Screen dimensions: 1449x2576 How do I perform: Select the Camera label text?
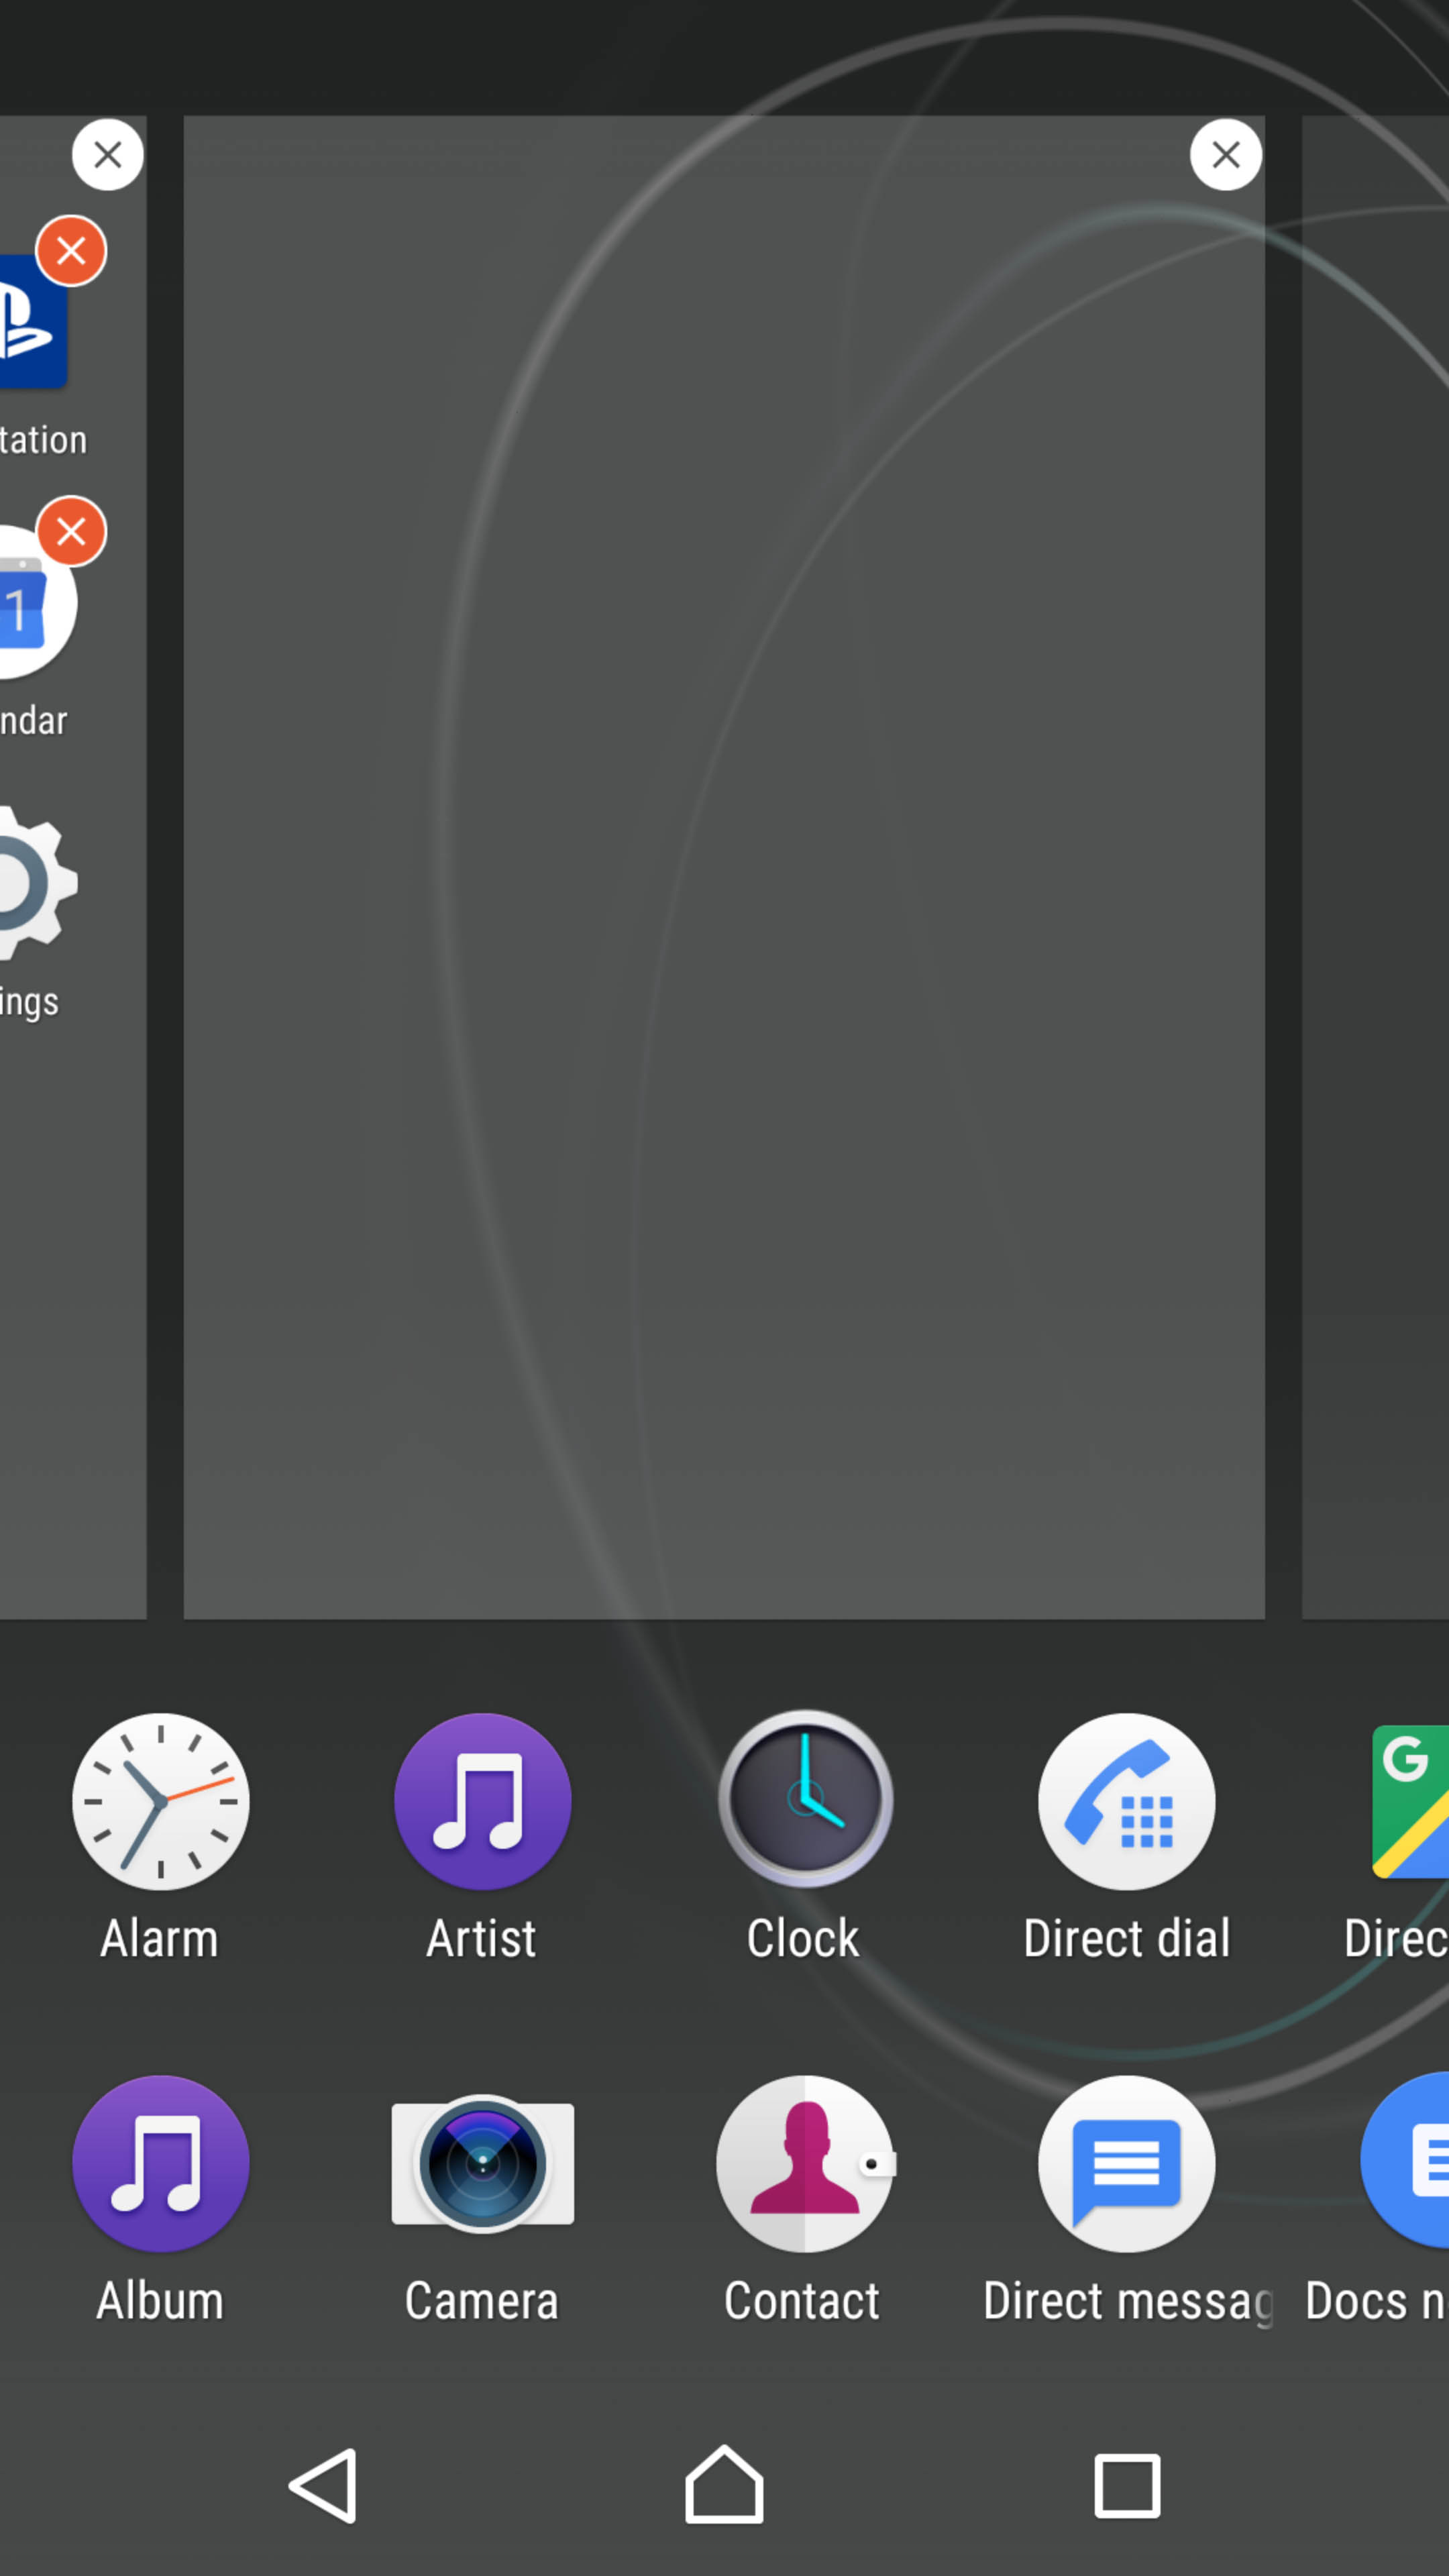tap(482, 2301)
